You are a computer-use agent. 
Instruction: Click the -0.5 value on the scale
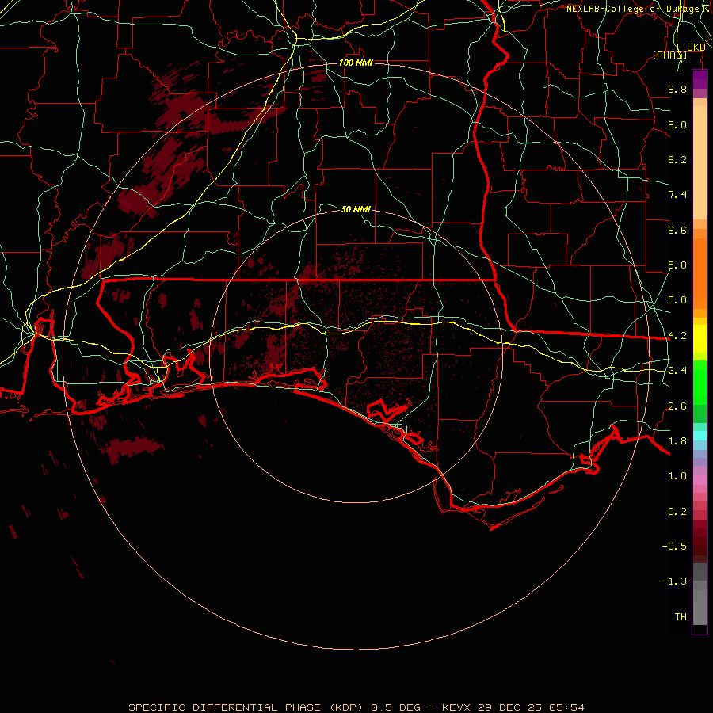point(674,547)
